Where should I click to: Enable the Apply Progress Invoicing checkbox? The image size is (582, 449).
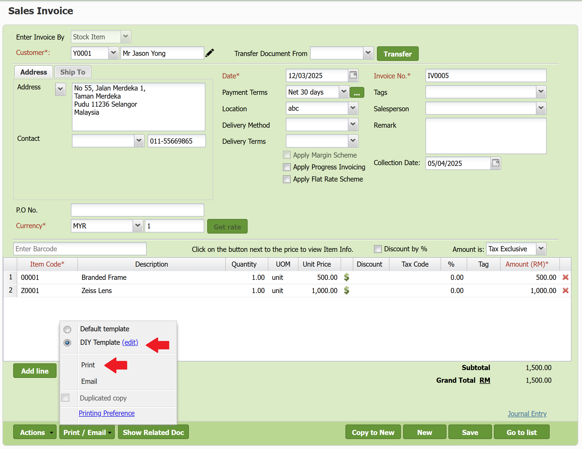[x=287, y=167]
